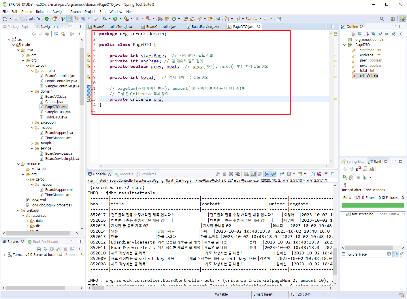Collapse PageDTO class in Outline
Image resolution: width=407 pixels, height=299 pixels.
[x=344, y=45]
